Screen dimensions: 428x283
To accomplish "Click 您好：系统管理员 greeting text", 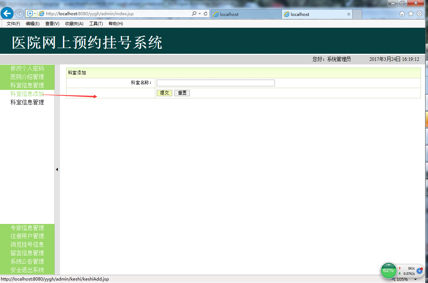I will (331, 59).
